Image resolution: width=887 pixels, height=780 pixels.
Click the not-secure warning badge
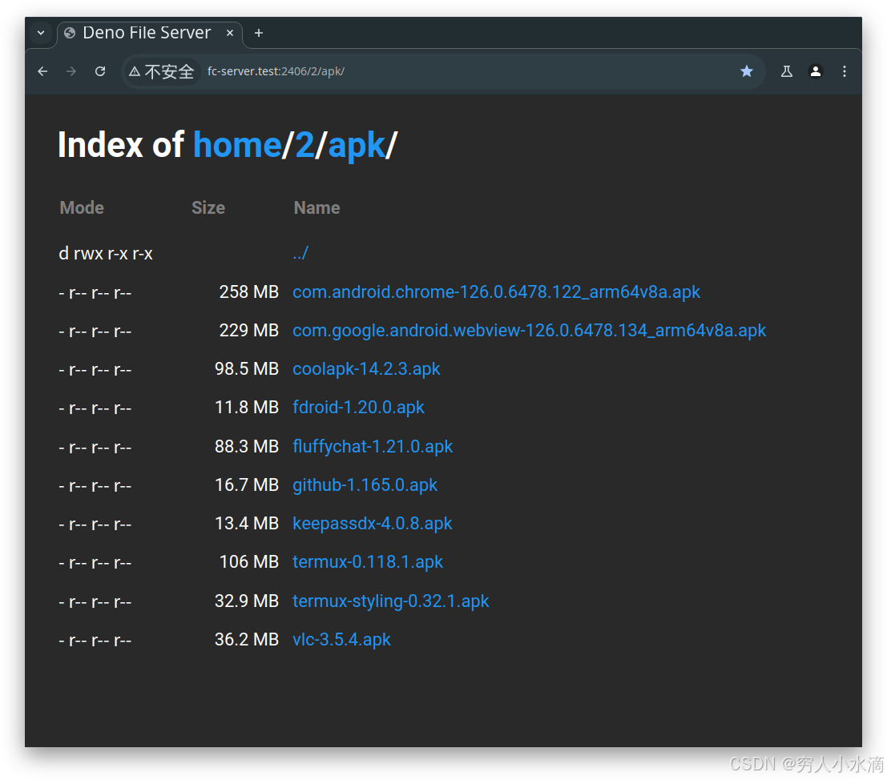point(162,71)
